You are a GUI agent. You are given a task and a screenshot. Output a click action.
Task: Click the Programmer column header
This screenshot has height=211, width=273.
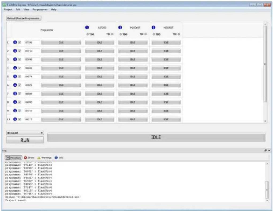tap(47, 30)
